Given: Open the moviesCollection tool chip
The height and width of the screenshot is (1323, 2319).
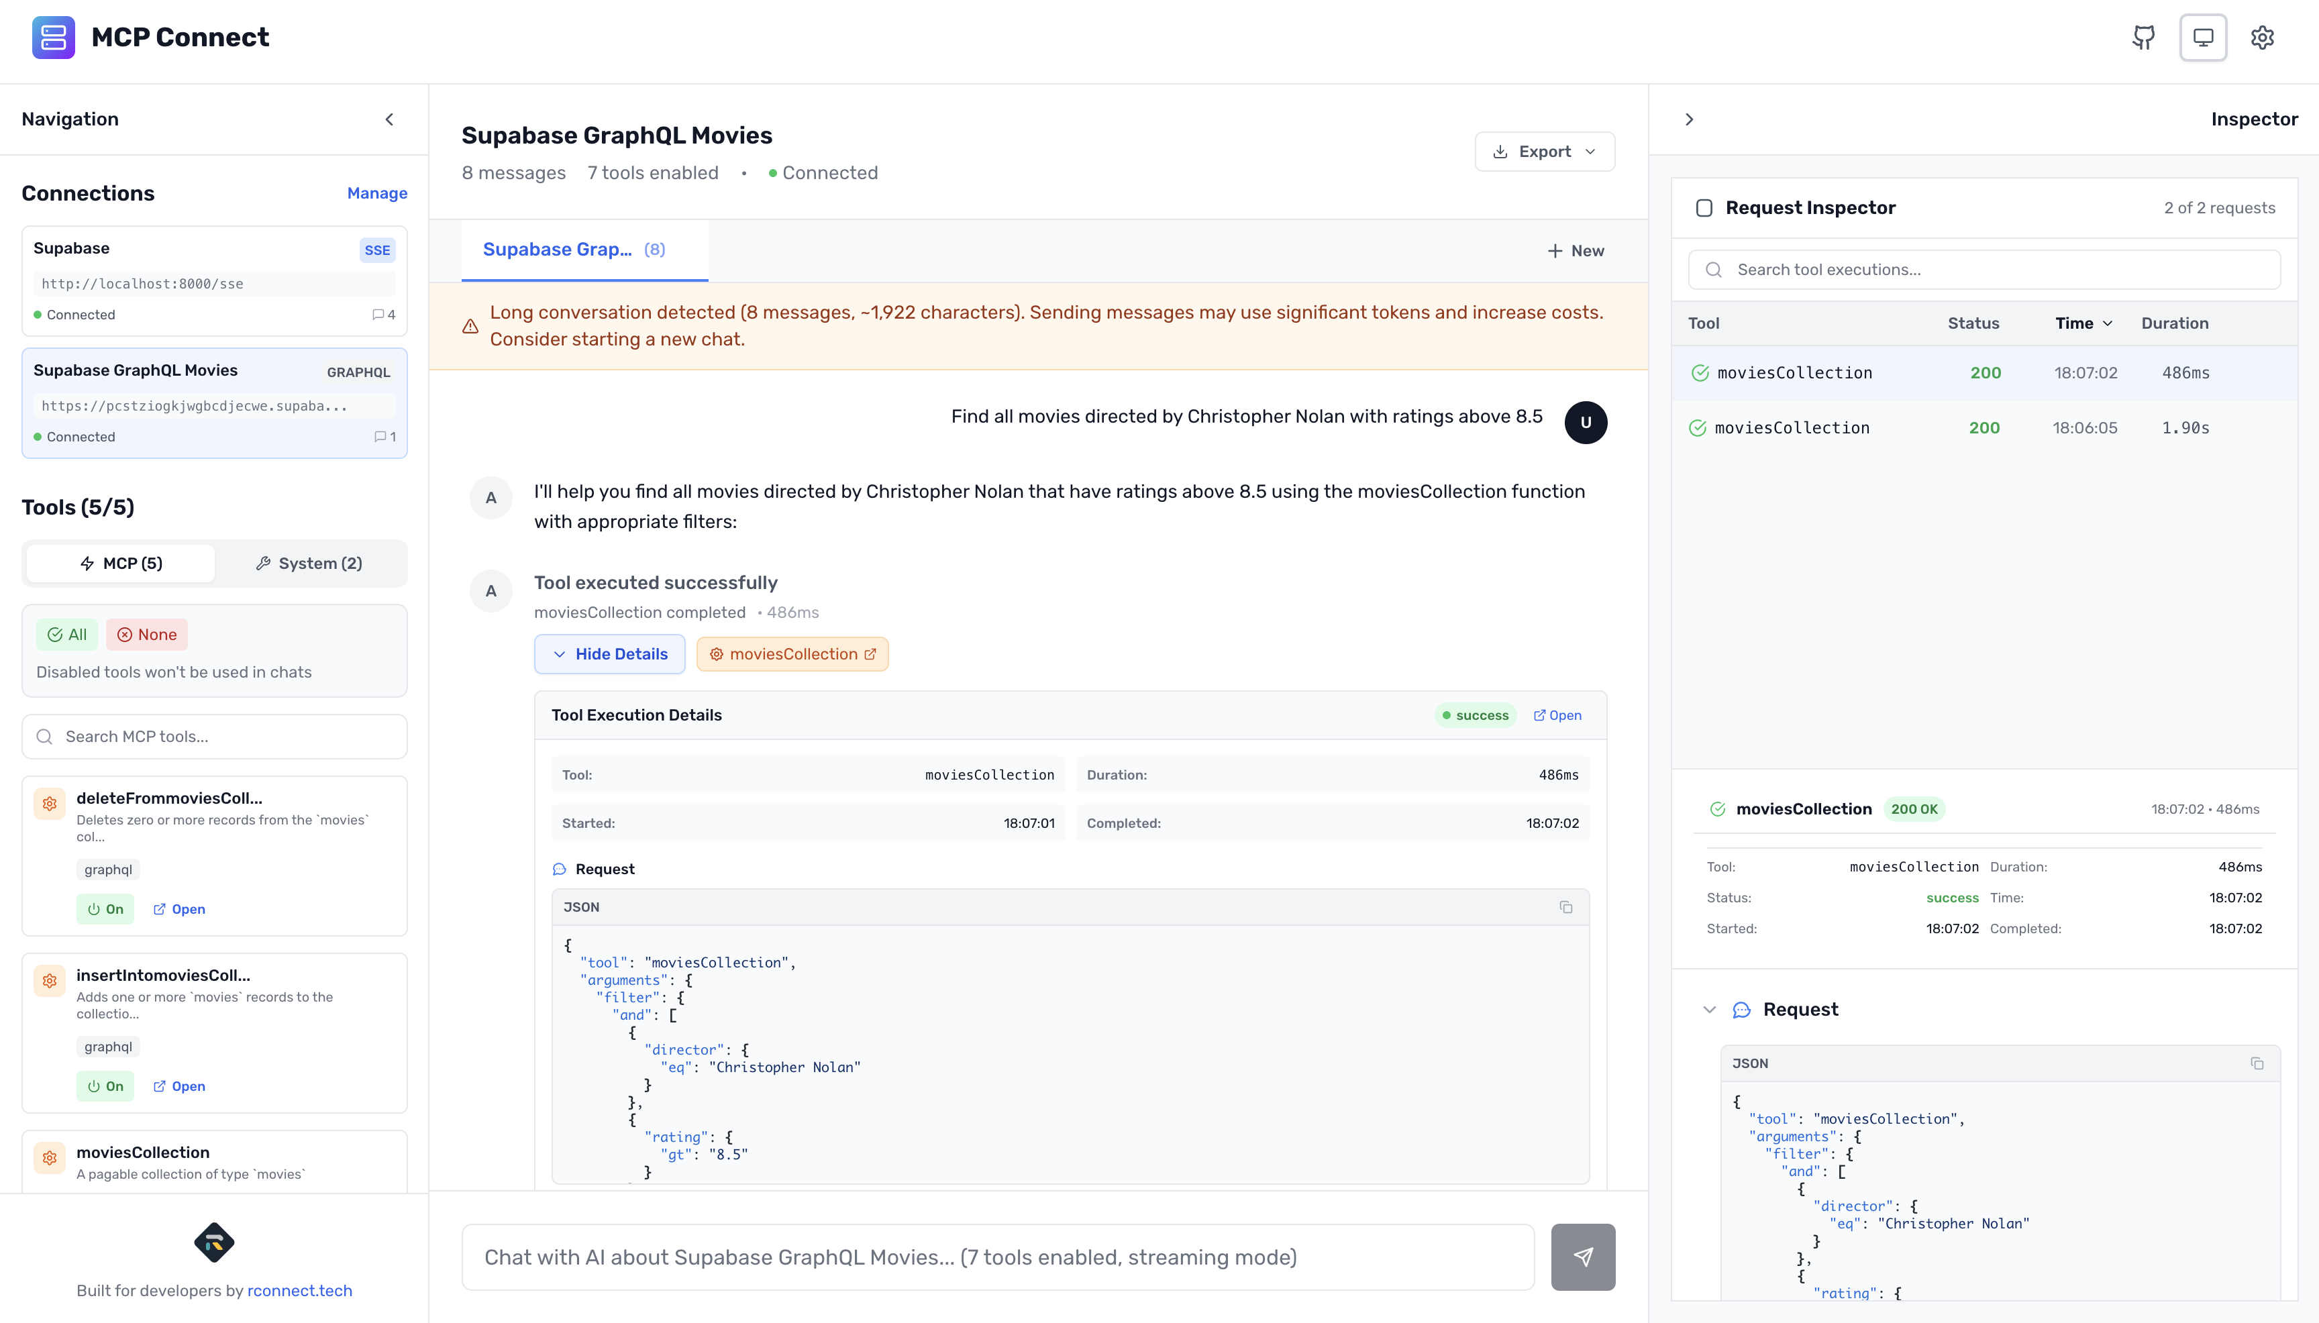Looking at the screenshot, I should 792,653.
